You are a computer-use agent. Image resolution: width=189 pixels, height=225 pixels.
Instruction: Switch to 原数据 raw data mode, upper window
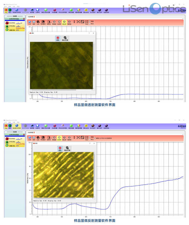coord(54,23)
